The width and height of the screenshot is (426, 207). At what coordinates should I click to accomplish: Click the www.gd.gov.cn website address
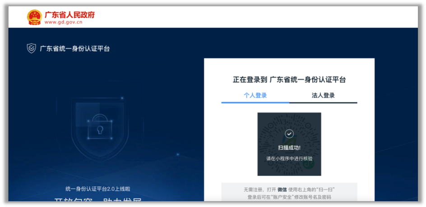tap(63, 22)
